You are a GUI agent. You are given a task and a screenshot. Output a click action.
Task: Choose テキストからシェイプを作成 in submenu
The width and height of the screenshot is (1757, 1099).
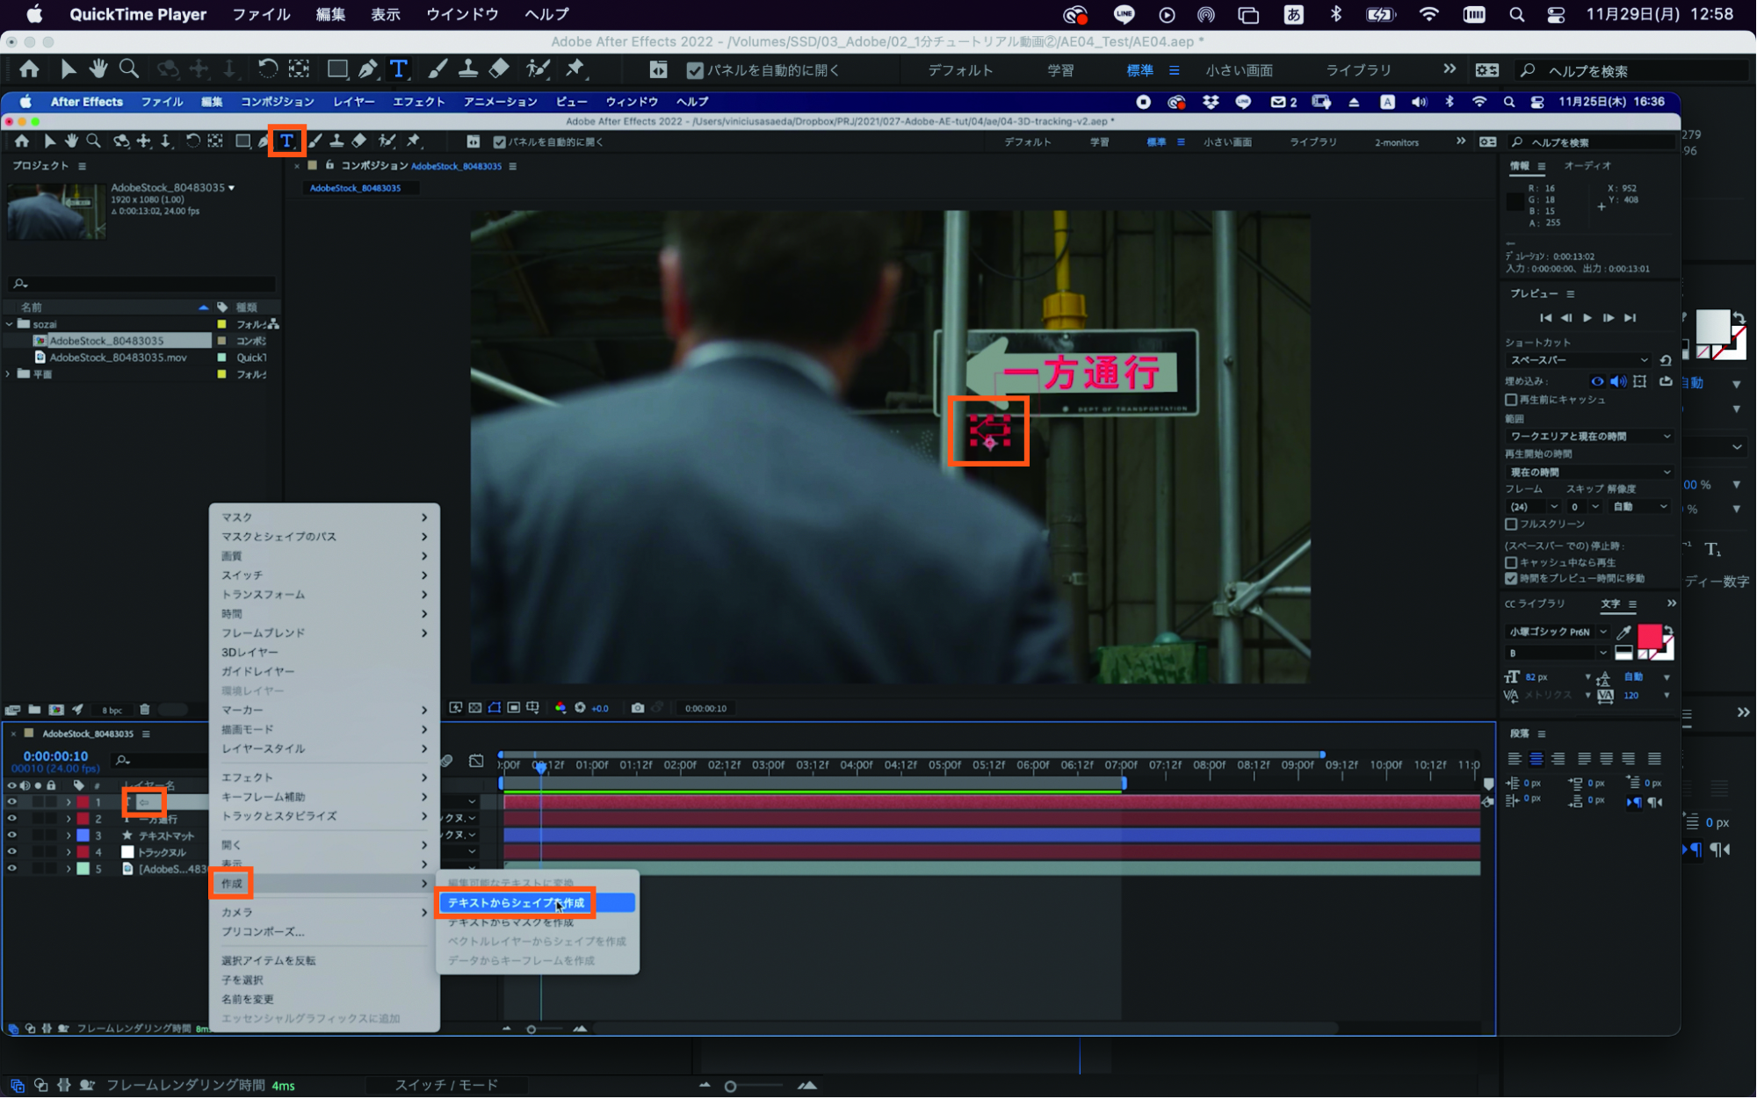517,903
